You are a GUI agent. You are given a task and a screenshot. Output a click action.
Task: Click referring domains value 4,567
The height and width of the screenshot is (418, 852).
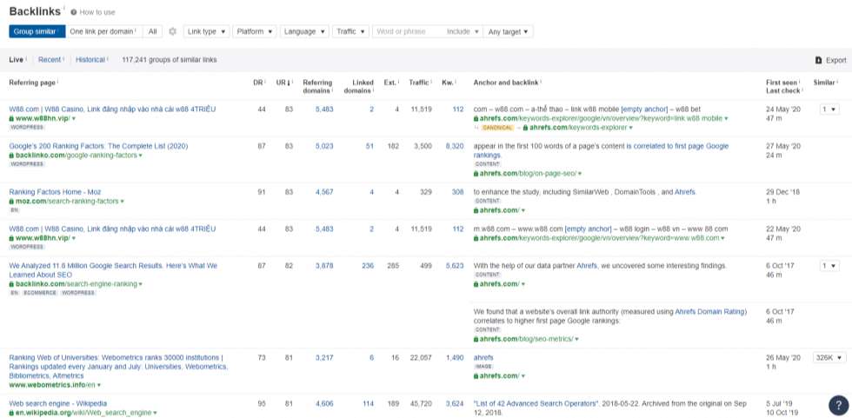point(324,192)
